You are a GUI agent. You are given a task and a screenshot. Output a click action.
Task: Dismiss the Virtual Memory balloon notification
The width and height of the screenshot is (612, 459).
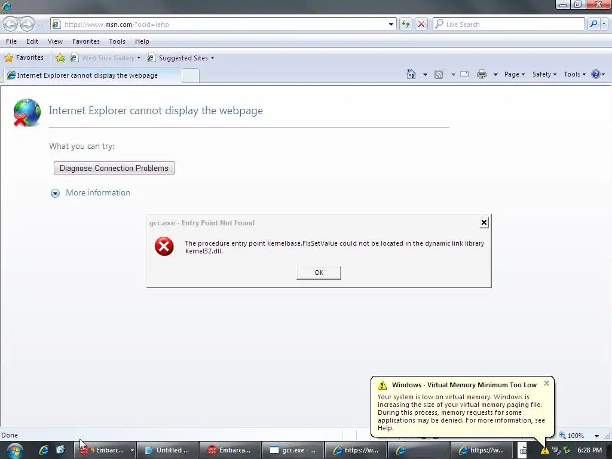tap(546, 383)
